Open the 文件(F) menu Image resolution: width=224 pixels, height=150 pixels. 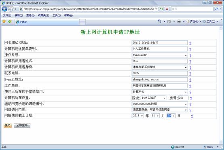point(7,15)
